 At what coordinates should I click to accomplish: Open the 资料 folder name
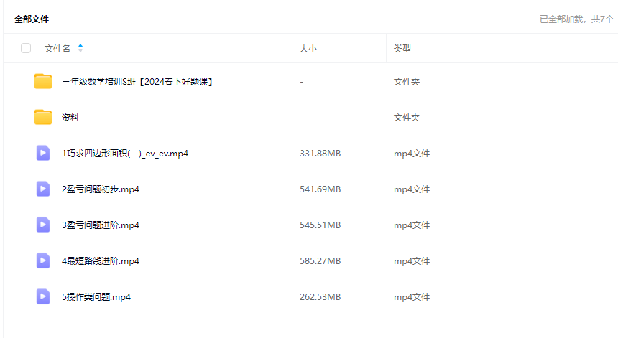pyautogui.click(x=70, y=118)
